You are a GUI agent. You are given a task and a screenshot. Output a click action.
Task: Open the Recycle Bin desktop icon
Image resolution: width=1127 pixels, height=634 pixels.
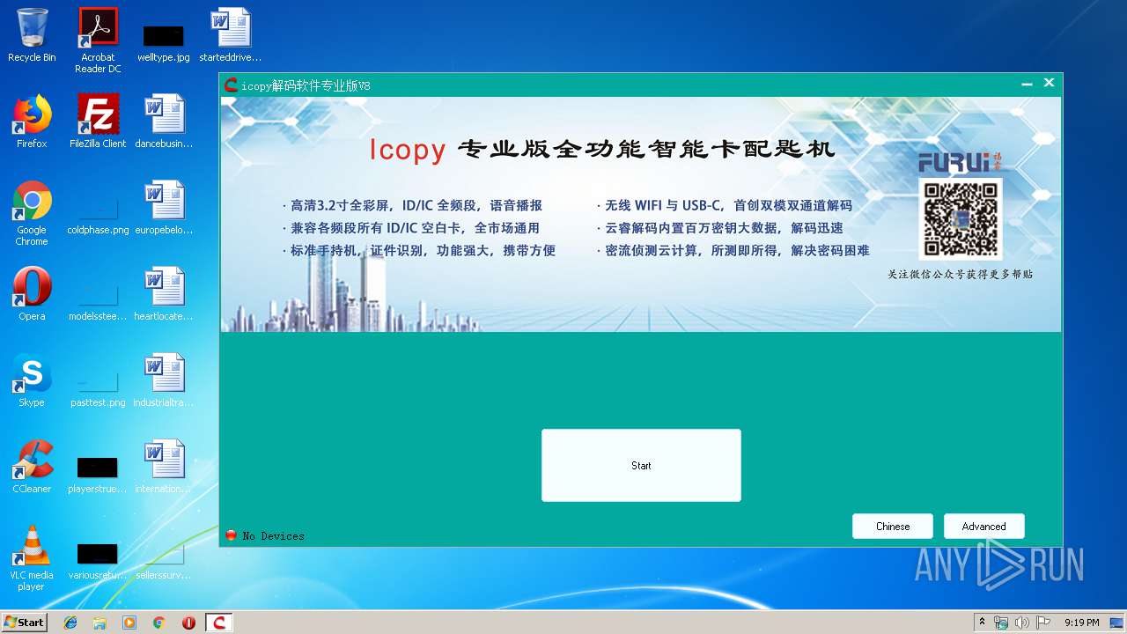[x=32, y=35]
